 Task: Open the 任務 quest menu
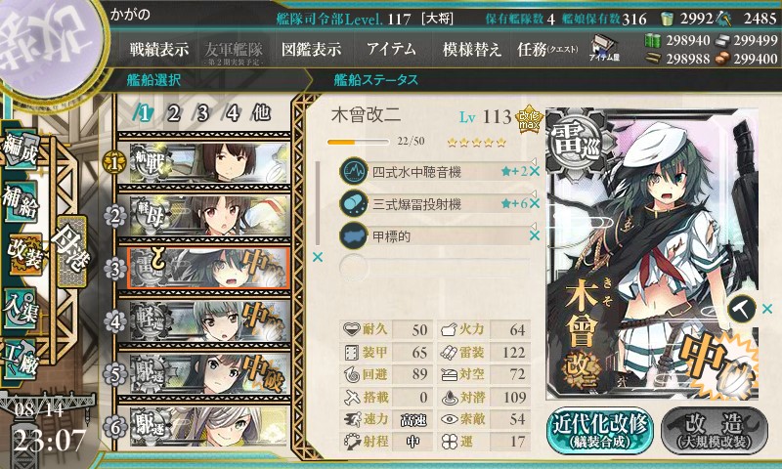click(547, 49)
